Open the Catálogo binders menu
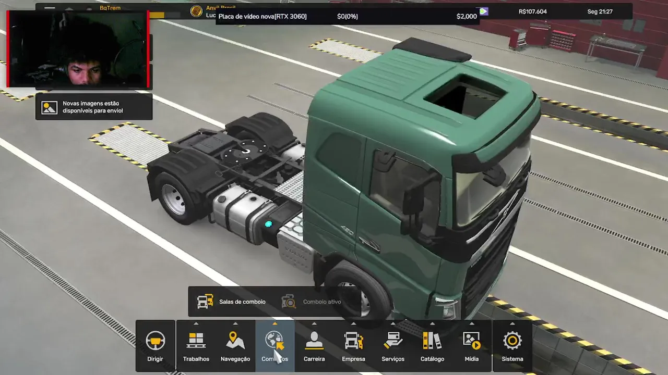 (x=432, y=346)
